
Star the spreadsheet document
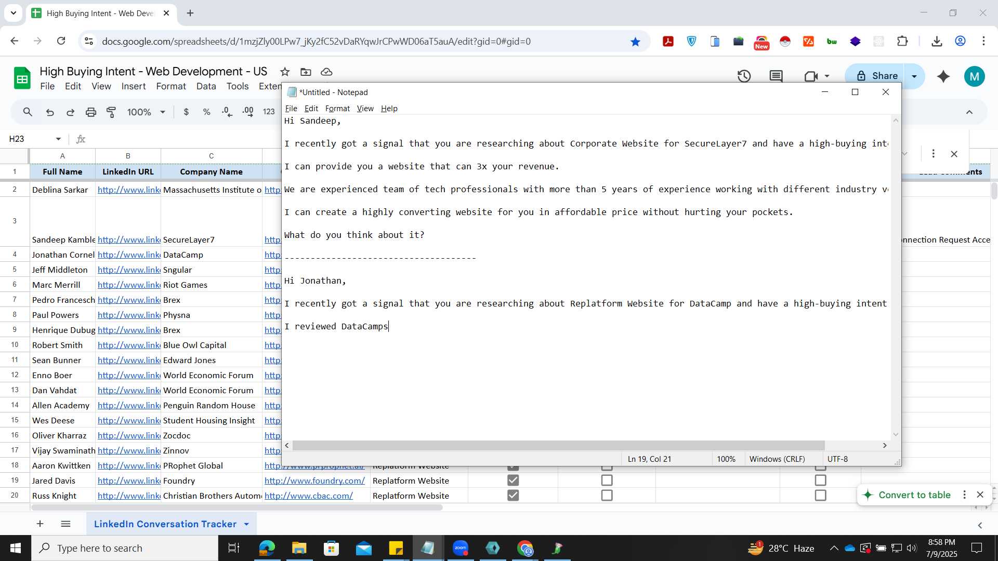[284, 72]
